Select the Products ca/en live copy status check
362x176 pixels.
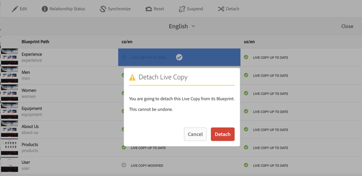click(x=124, y=147)
